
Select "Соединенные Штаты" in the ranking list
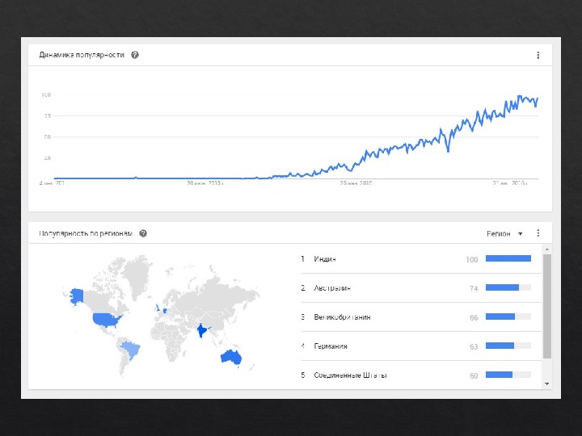(x=350, y=375)
